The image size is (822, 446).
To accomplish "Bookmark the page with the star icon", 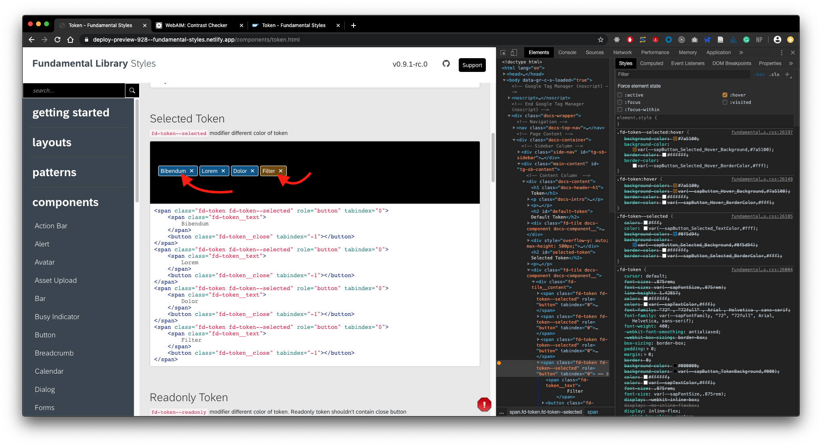I will [x=601, y=40].
